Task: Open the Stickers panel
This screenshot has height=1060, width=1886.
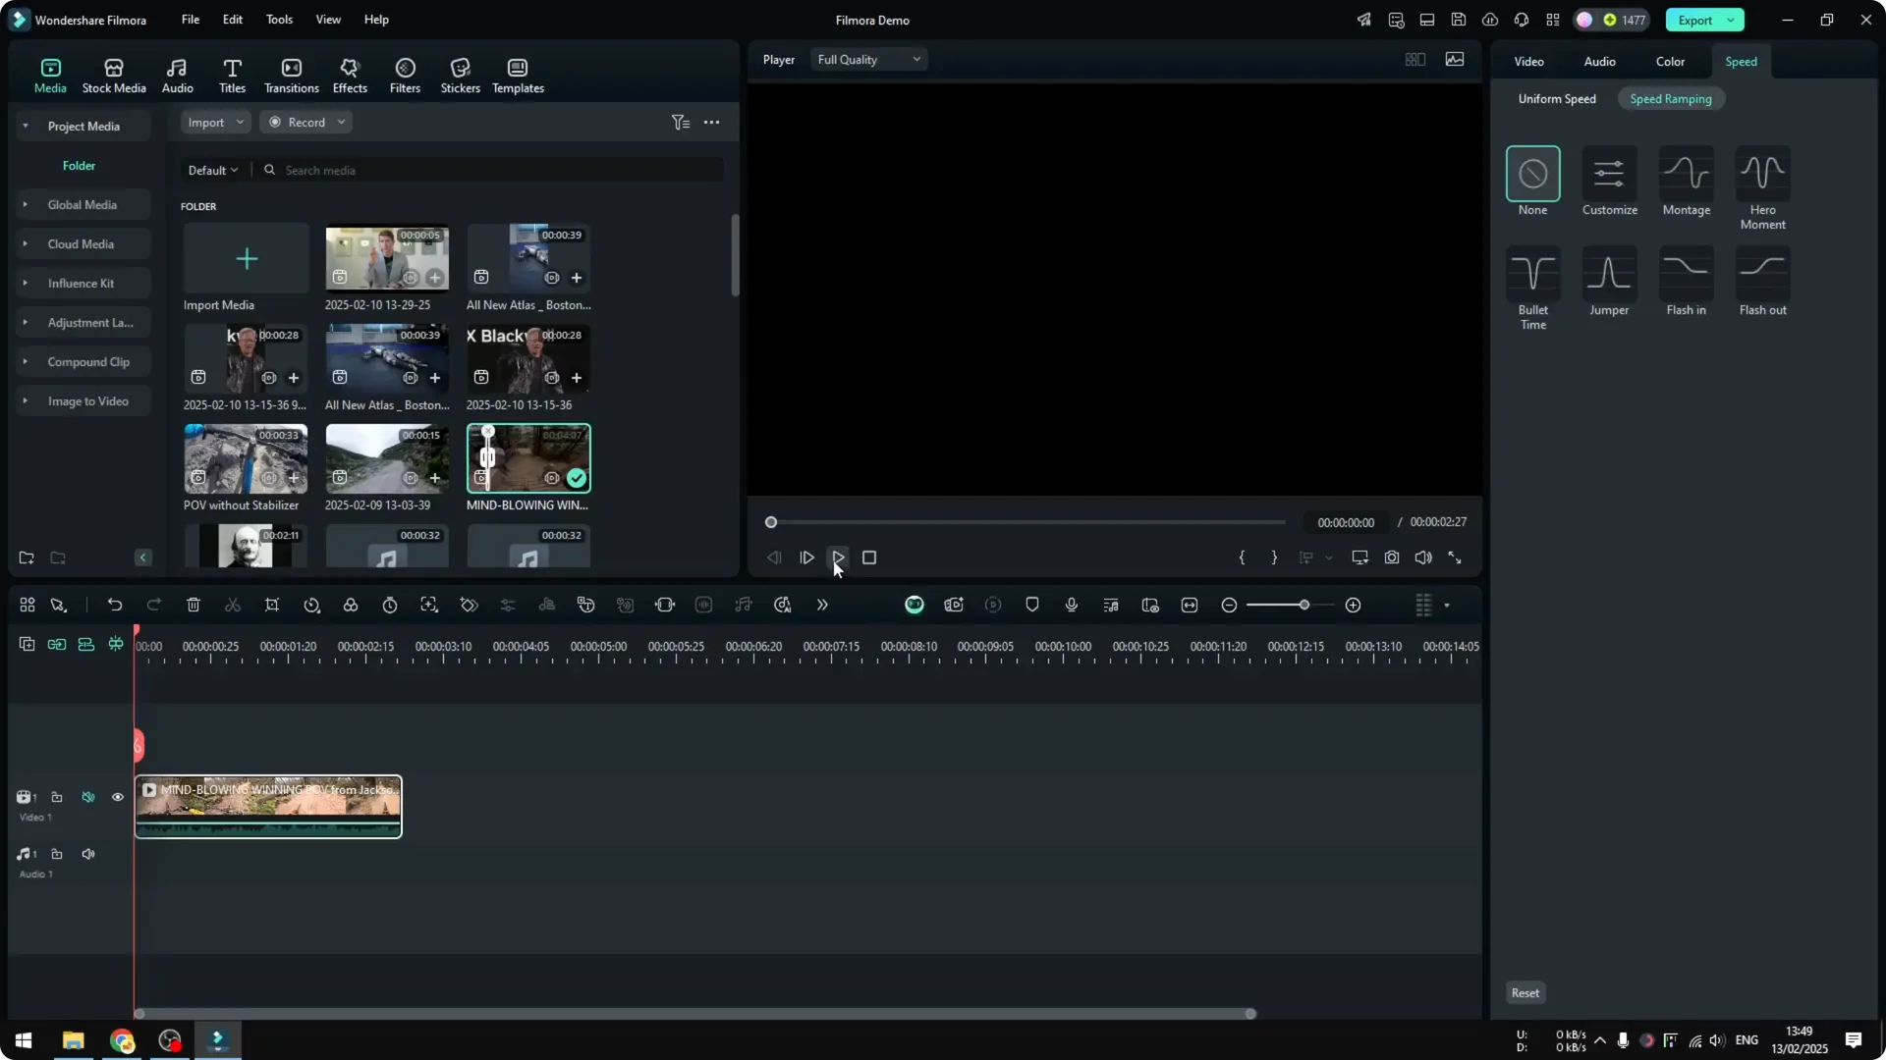Action: (x=459, y=75)
